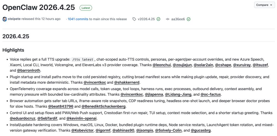
Task: Click the green verified check after v2026.4.25
Action: [x=159, y=19]
